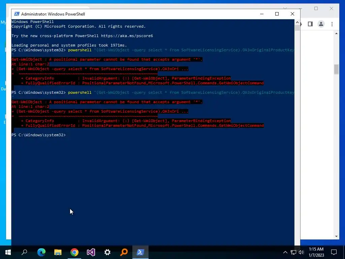The width and height of the screenshot is (345, 259).
Task: Switch to Google Chrome in the taskbar
Action: [x=74, y=252]
